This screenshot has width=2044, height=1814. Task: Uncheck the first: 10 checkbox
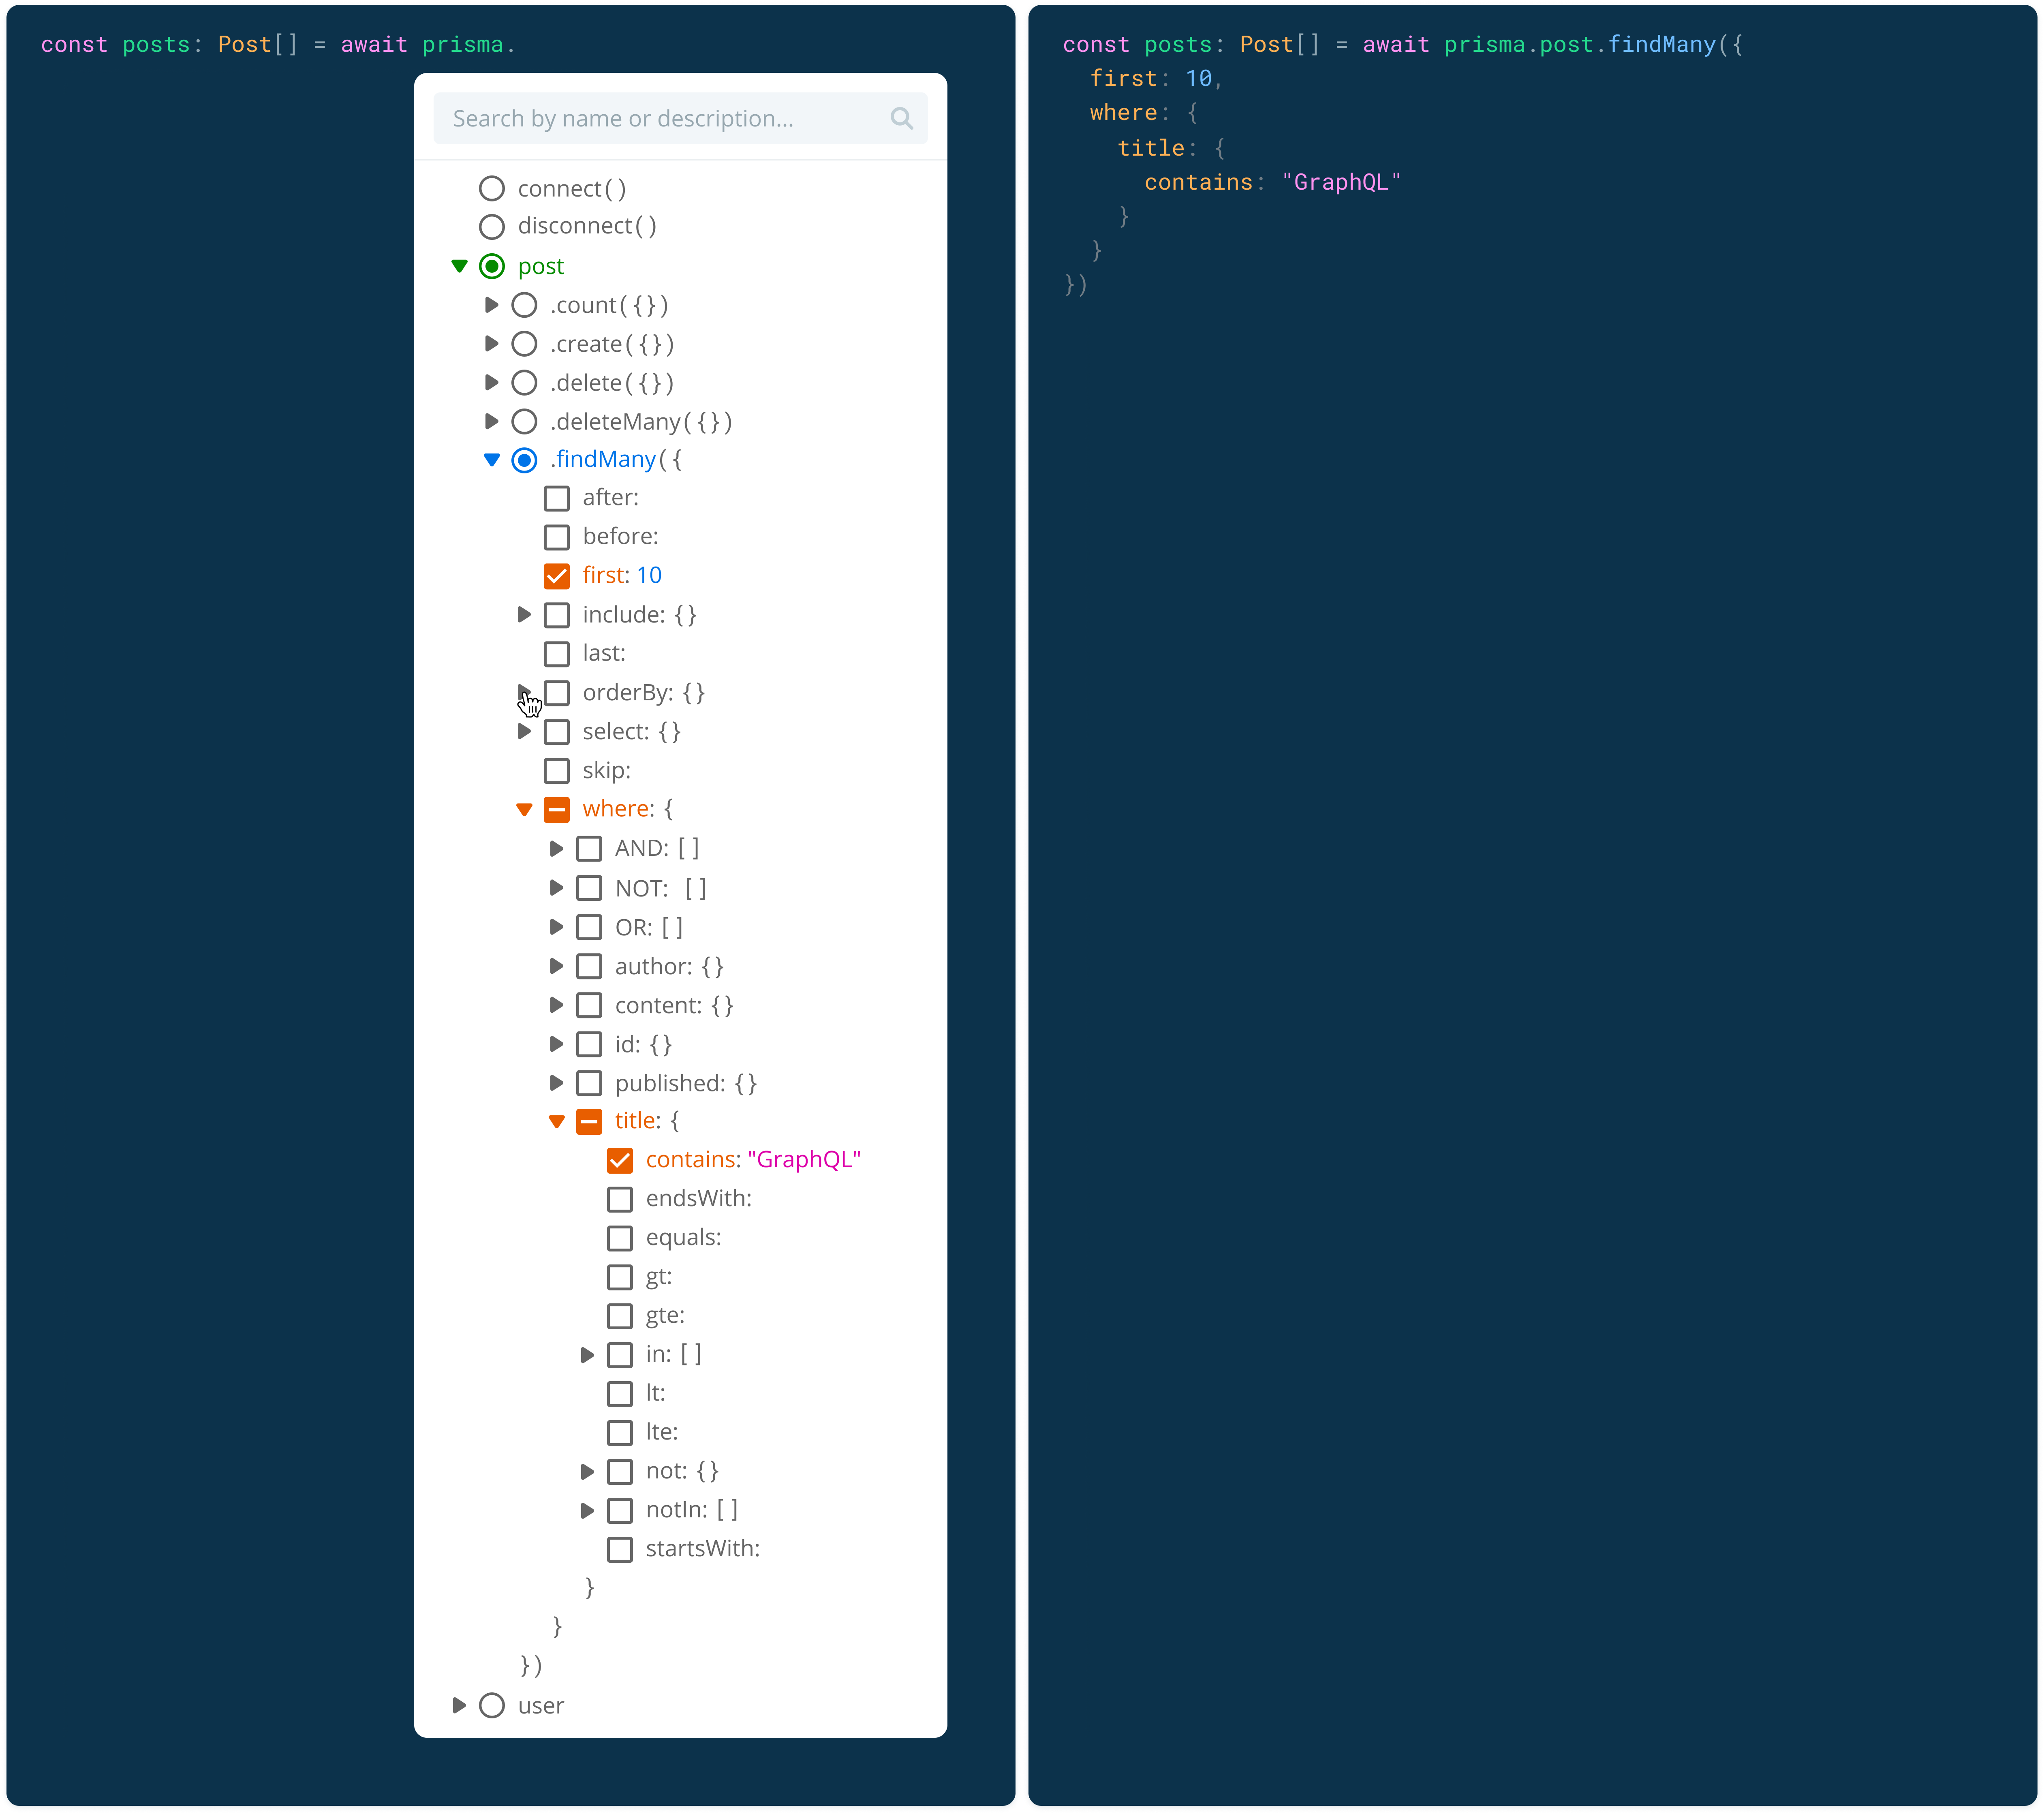click(x=557, y=576)
